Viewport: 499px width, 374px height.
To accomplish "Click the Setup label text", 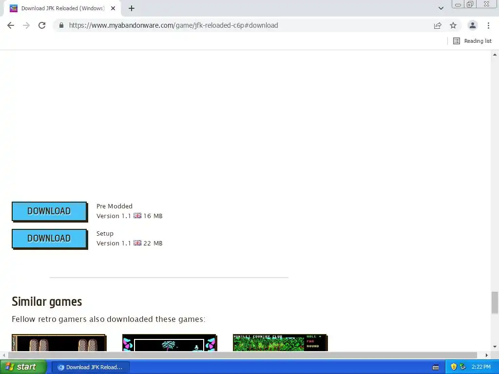I will [x=105, y=233].
